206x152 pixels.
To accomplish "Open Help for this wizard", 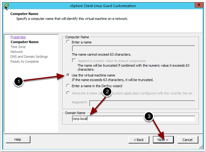I will click(x=18, y=139).
